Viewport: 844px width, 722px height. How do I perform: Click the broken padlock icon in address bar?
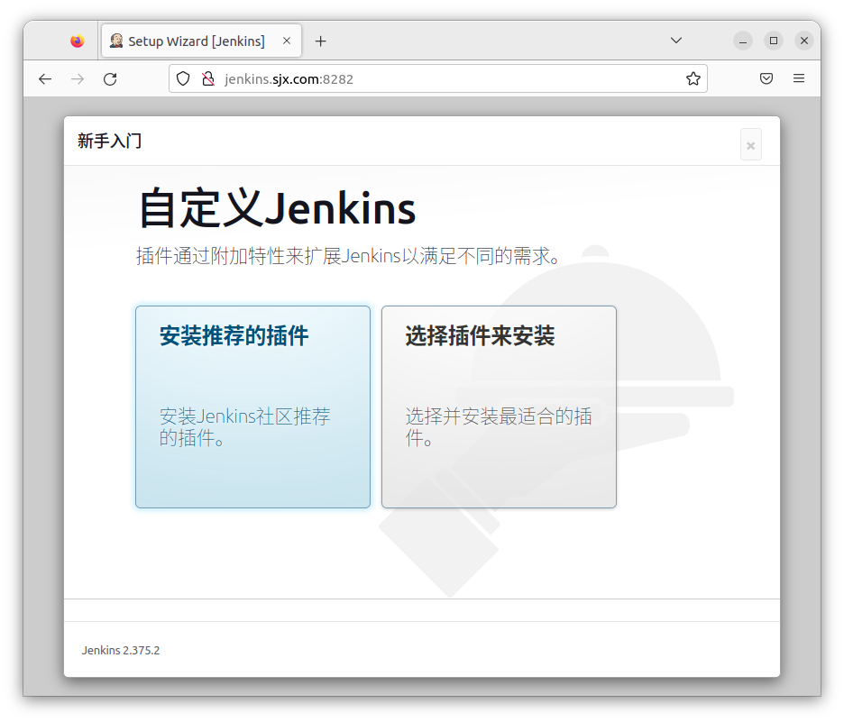click(x=207, y=78)
